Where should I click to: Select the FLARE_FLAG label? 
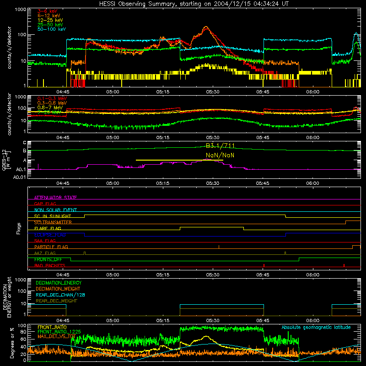tap(48, 228)
